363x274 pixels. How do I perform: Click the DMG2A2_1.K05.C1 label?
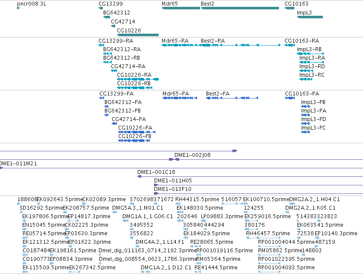(311, 208)
